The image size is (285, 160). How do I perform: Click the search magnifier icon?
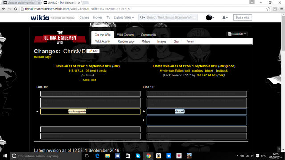pyautogui.click(x=142, y=18)
